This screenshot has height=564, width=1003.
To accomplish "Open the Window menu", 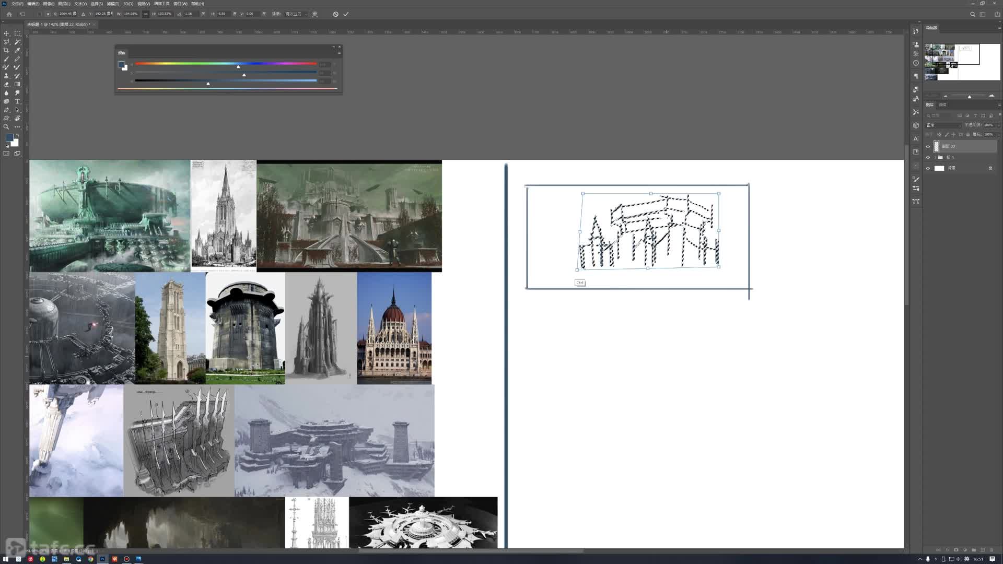I will click(x=180, y=4).
